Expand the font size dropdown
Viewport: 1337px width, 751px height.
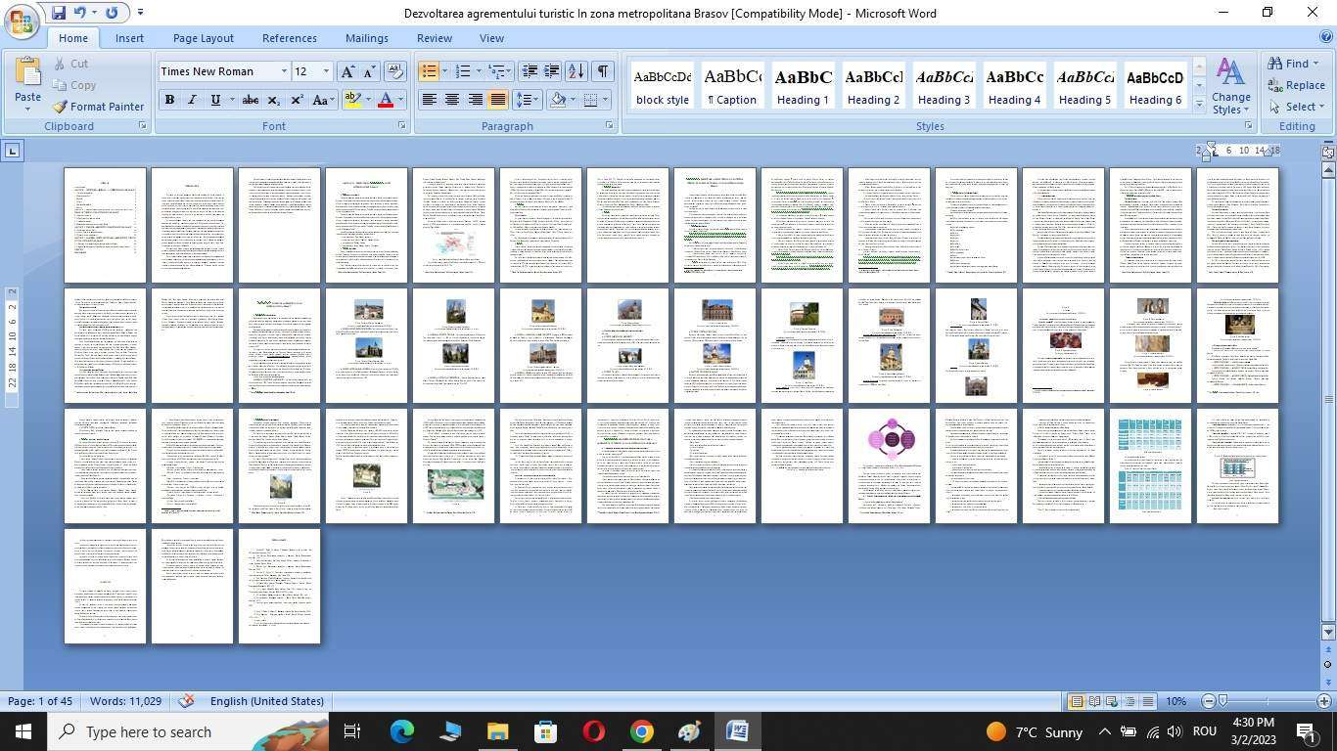point(326,71)
